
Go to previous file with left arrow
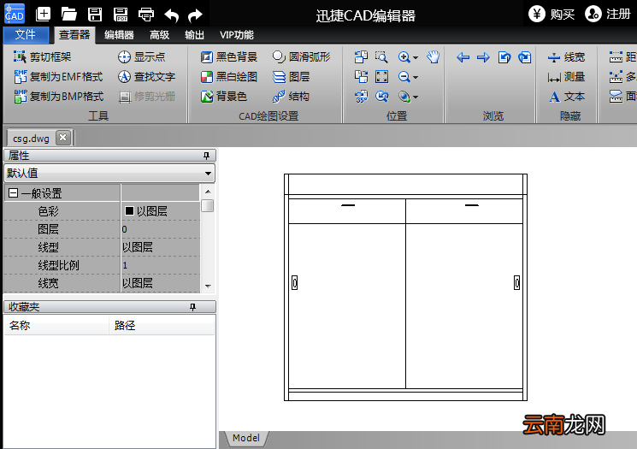(463, 57)
